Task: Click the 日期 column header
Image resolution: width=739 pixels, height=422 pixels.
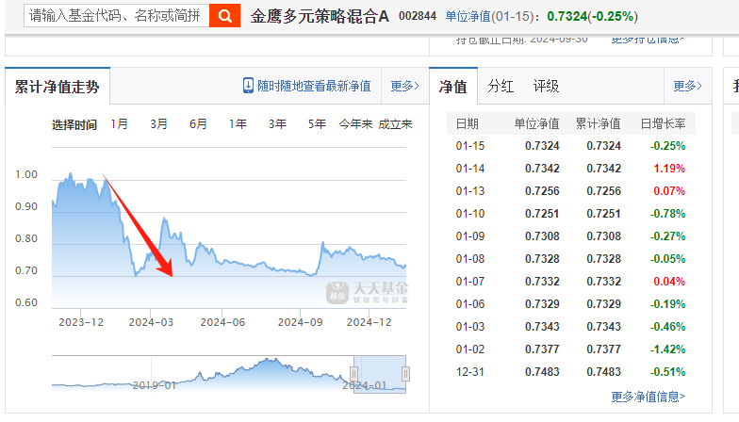Action: pos(468,124)
